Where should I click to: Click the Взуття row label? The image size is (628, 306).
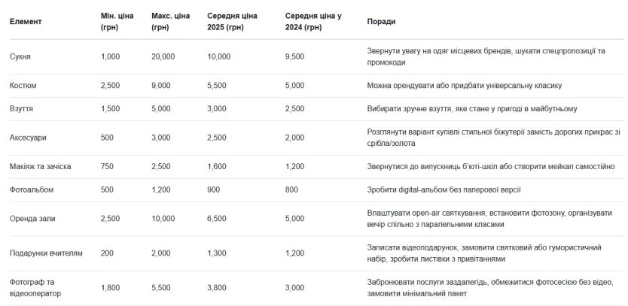[x=21, y=109]
